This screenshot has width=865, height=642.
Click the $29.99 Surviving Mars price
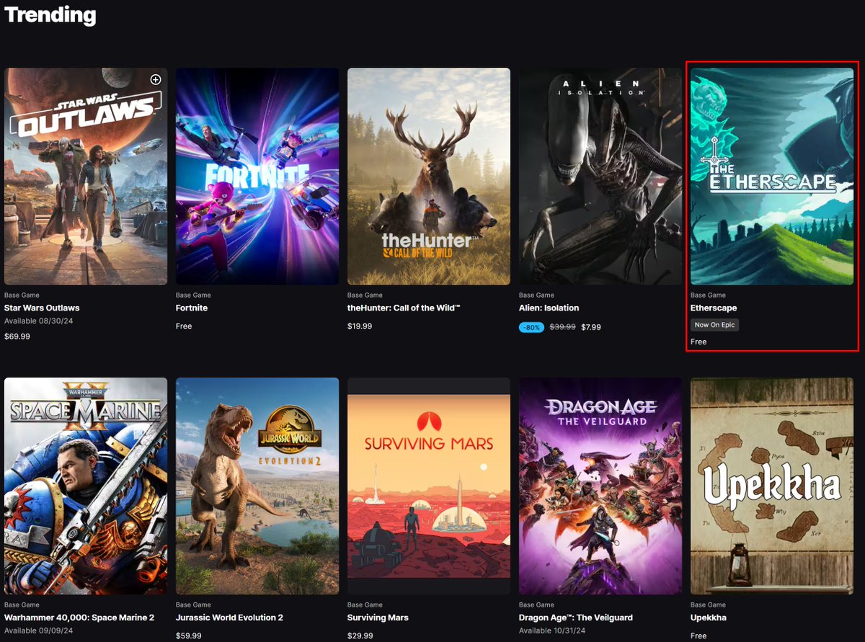(x=360, y=636)
